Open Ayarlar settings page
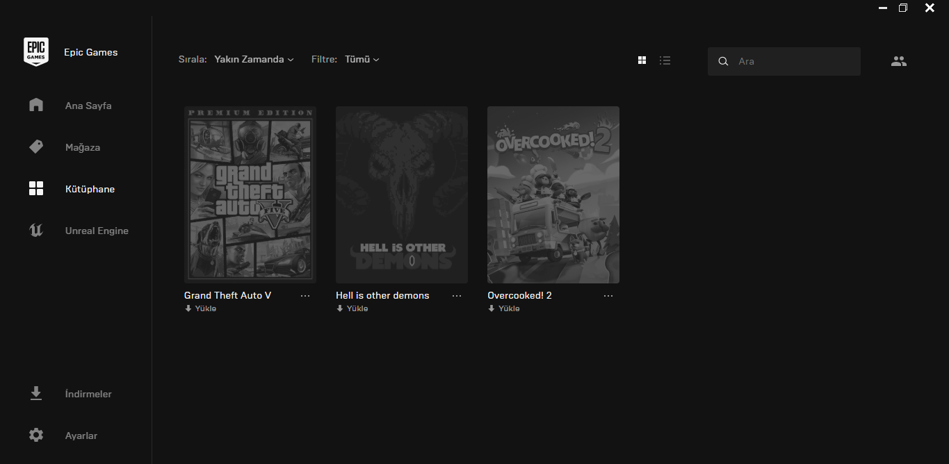This screenshot has height=464, width=949. pos(81,436)
